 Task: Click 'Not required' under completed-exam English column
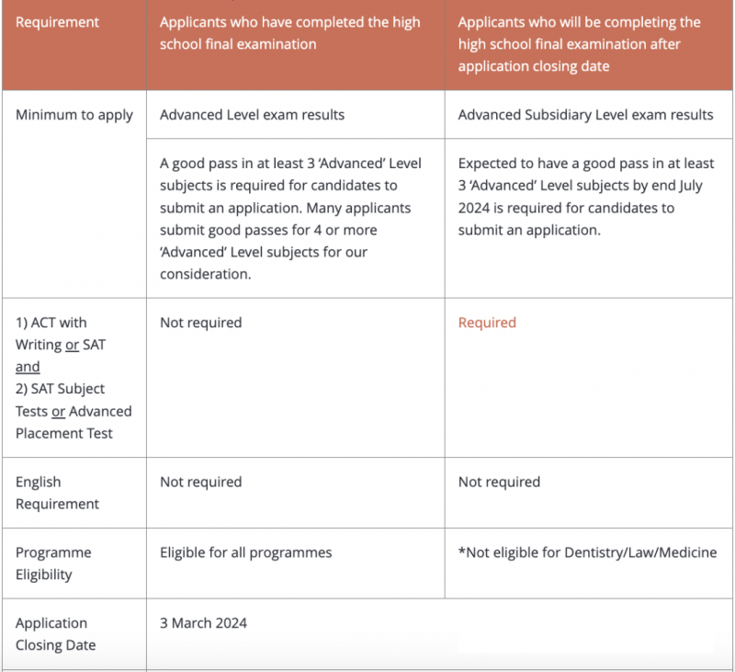pos(200,482)
